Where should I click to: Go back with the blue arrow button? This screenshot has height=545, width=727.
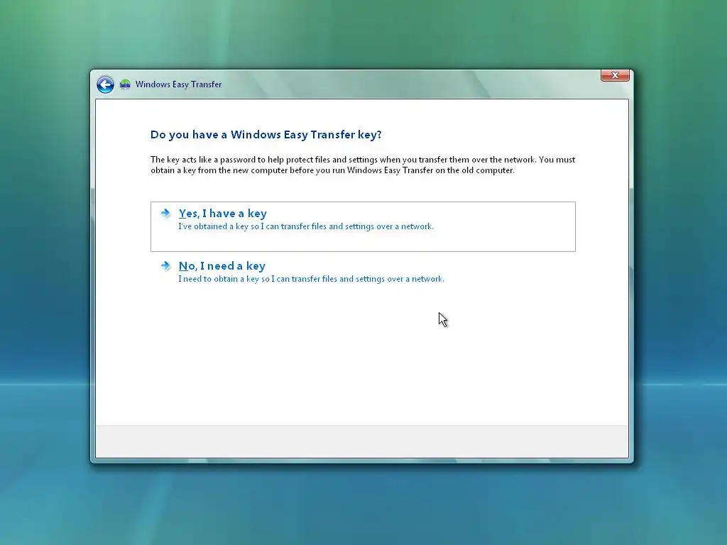(x=105, y=84)
